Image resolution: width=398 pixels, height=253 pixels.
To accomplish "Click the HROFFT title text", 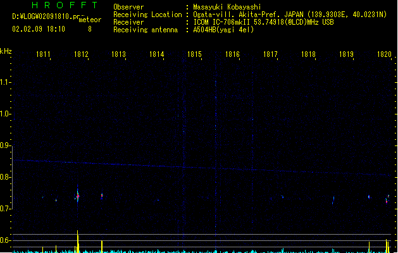I will pyautogui.click(x=65, y=5).
